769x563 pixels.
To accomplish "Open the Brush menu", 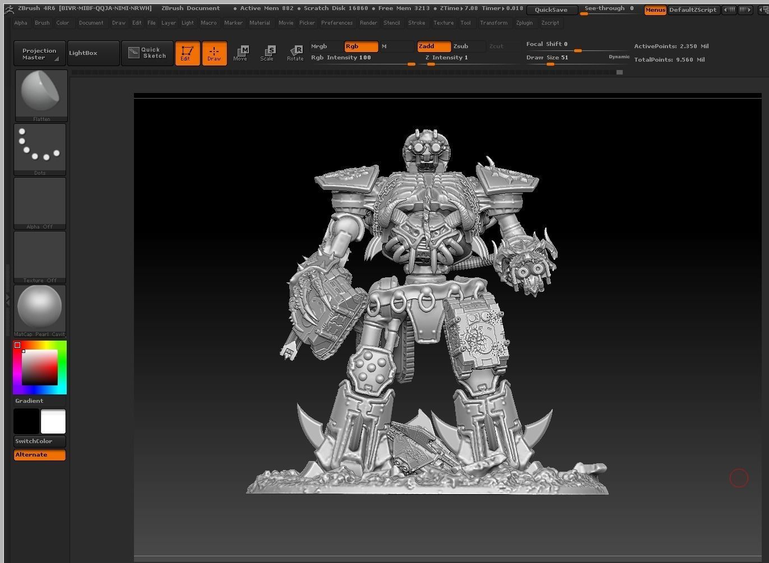I will pos(42,23).
